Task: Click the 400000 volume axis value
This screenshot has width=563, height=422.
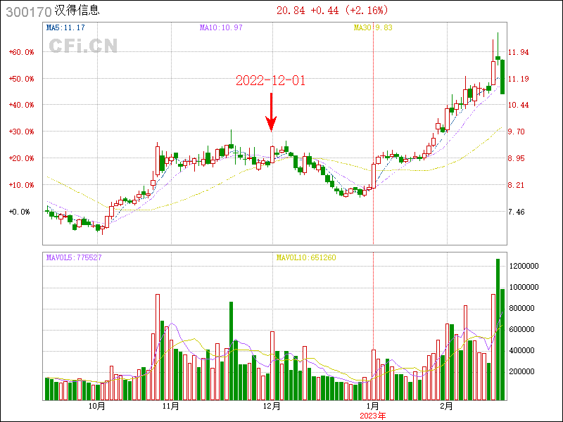Action: click(x=522, y=350)
